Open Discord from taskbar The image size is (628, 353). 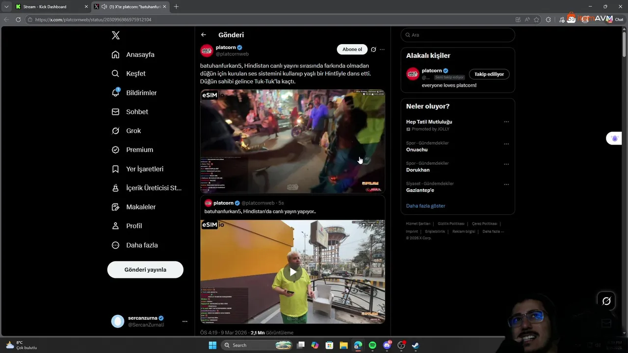387,345
